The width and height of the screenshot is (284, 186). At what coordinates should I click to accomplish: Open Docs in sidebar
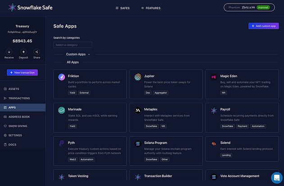click(x=23, y=145)
